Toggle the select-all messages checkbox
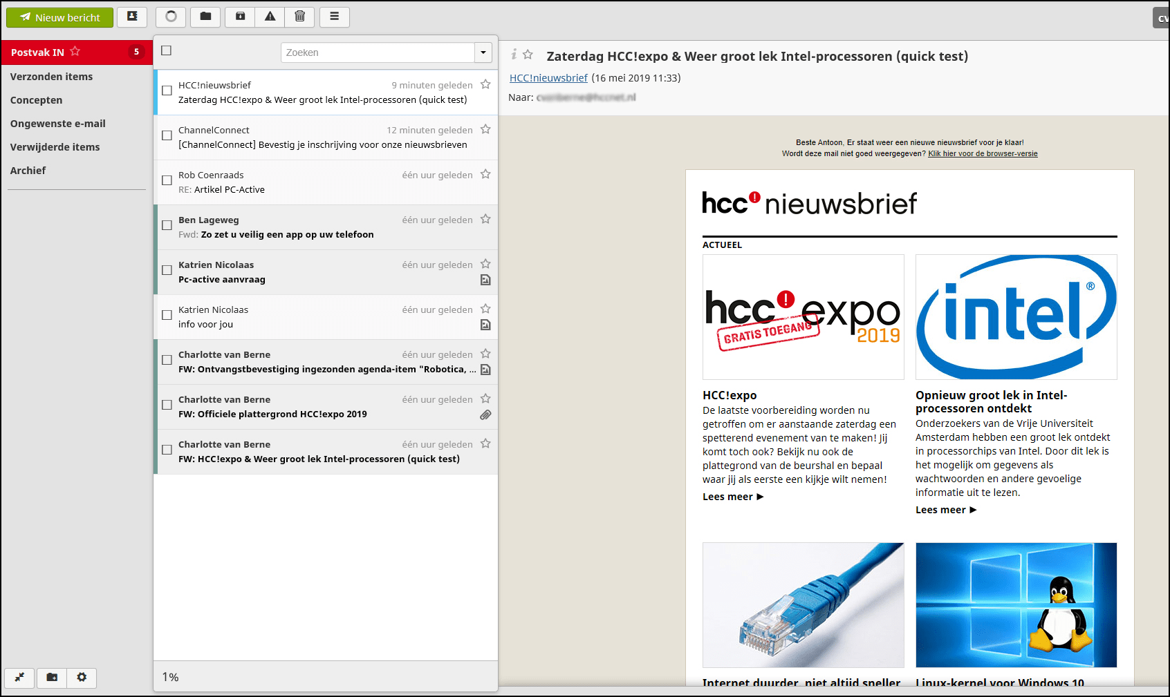Screen dimensions: 1170x697 click(166, 50)
